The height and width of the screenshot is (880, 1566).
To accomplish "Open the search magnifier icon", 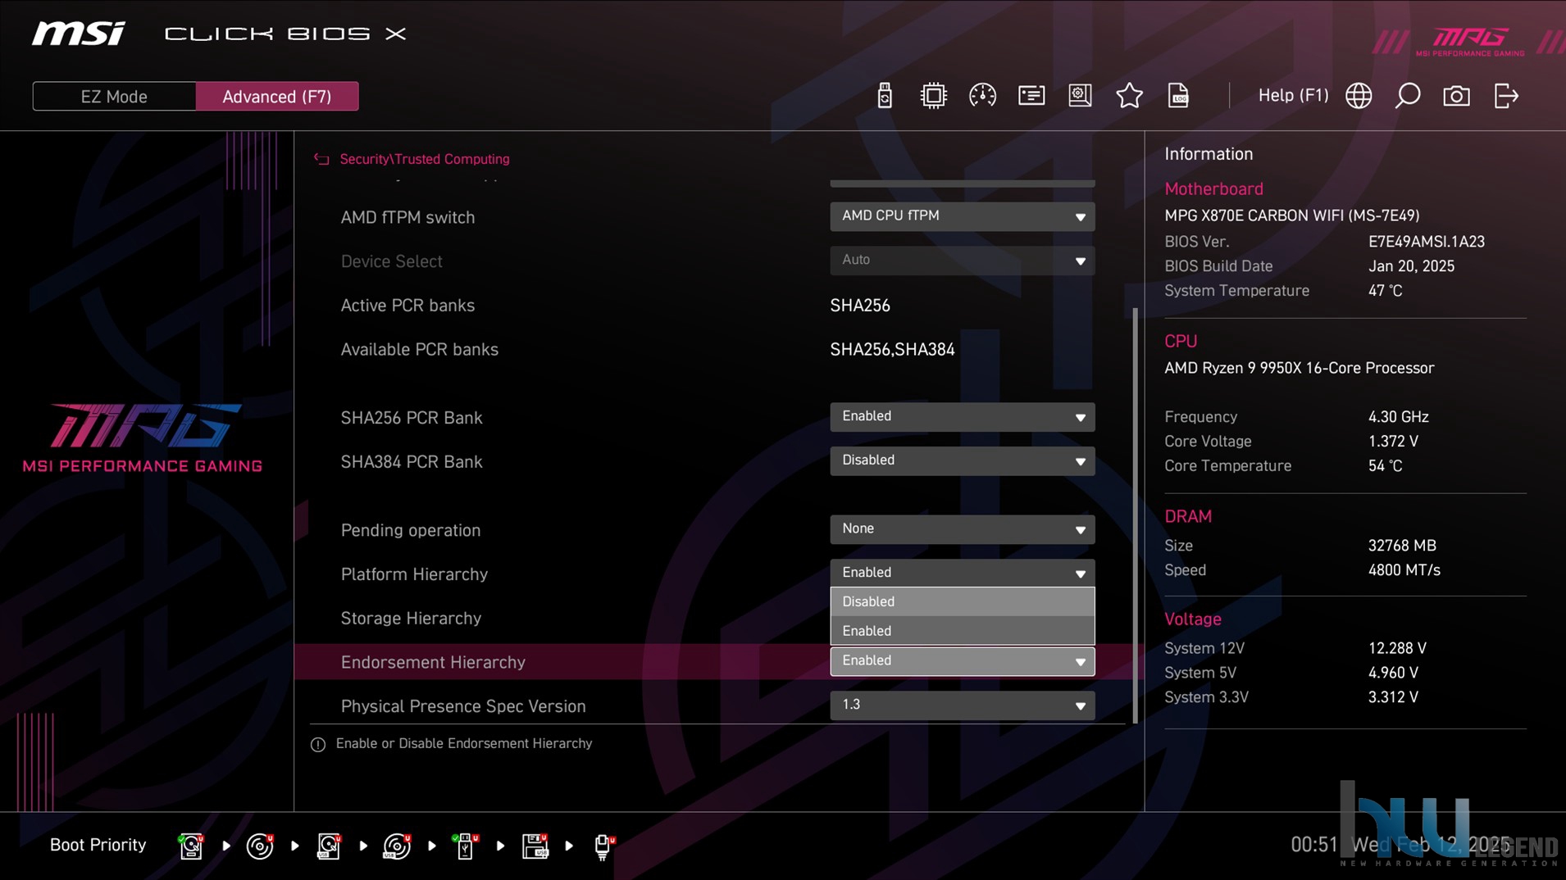I will coord(1408,96).
